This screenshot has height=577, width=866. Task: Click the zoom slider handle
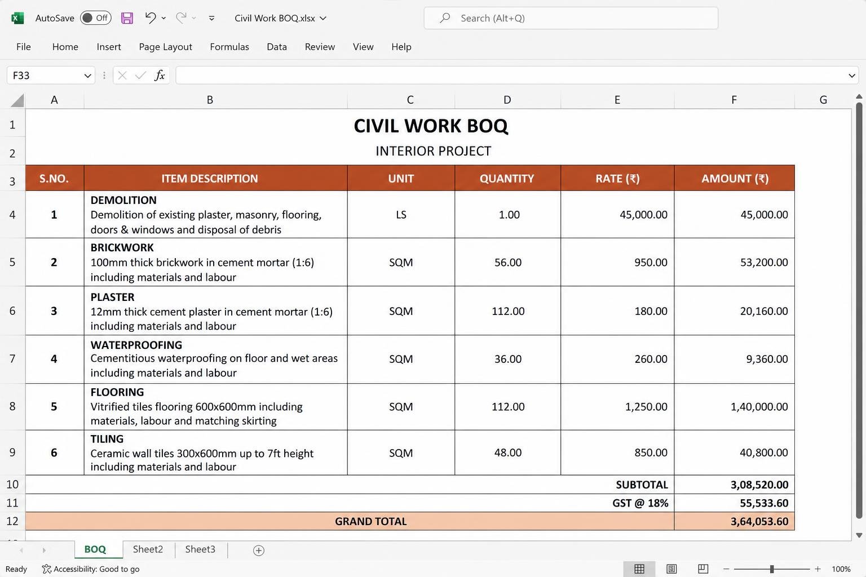tap(772, 569)
